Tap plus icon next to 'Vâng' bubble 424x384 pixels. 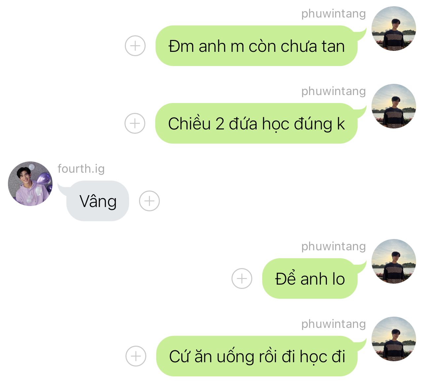pyautogui.click(x=149, y=201)
